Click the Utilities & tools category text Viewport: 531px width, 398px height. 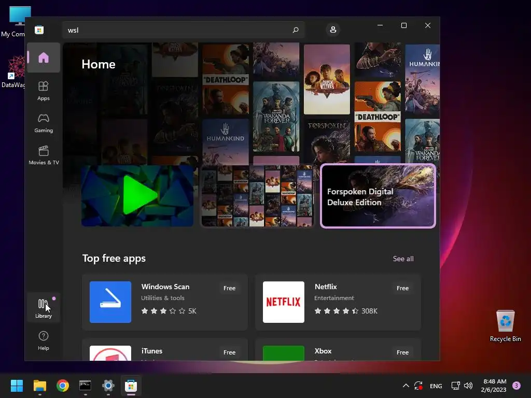(162, 298)
